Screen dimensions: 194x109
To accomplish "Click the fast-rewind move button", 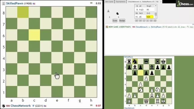I will point(140,21).
